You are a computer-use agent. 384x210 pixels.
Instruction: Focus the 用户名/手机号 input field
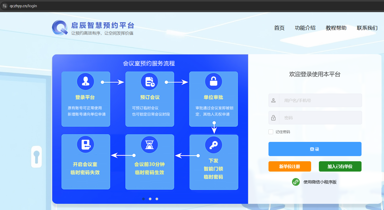point(320,100)
